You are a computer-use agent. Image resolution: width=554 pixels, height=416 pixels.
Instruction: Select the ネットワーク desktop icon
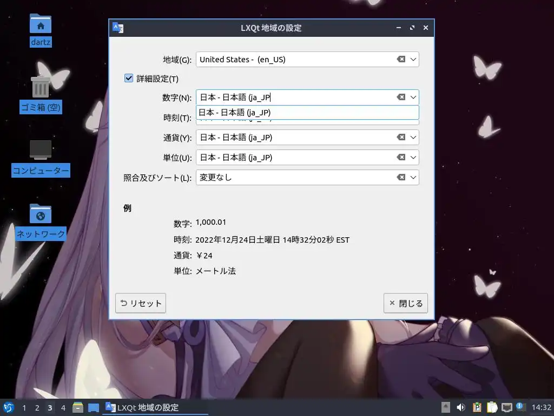(x=41, y=222)
